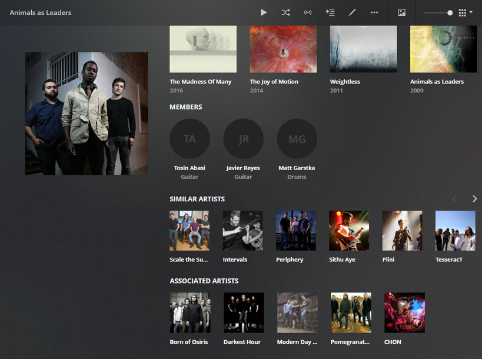Show next similar artists with right chevron

coord(474,199)
